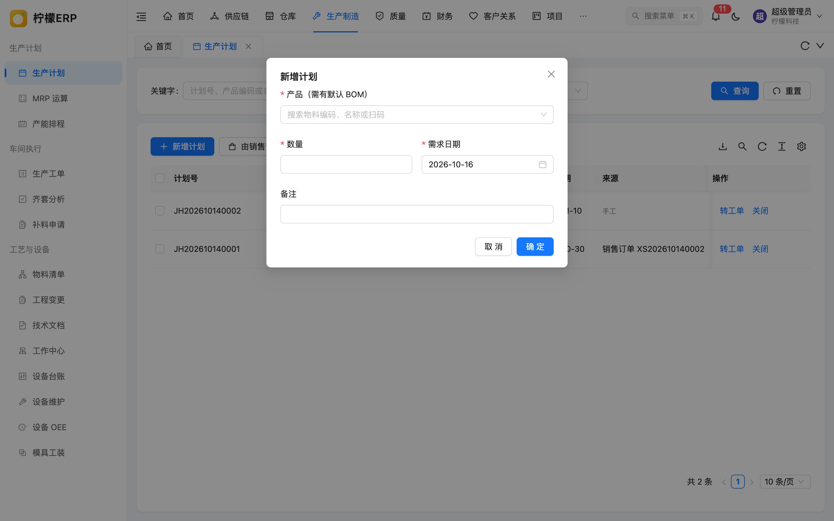Open table column settings gear
Screen dimensions: 834x521
pyautogui.click(x=801, y=146)
